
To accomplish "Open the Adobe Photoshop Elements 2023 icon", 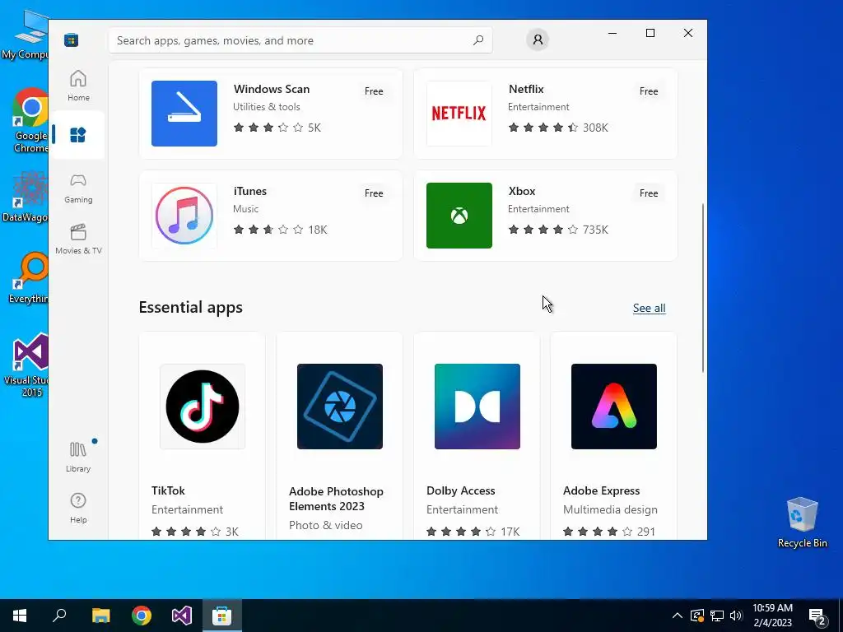I will tap(340, 407).
